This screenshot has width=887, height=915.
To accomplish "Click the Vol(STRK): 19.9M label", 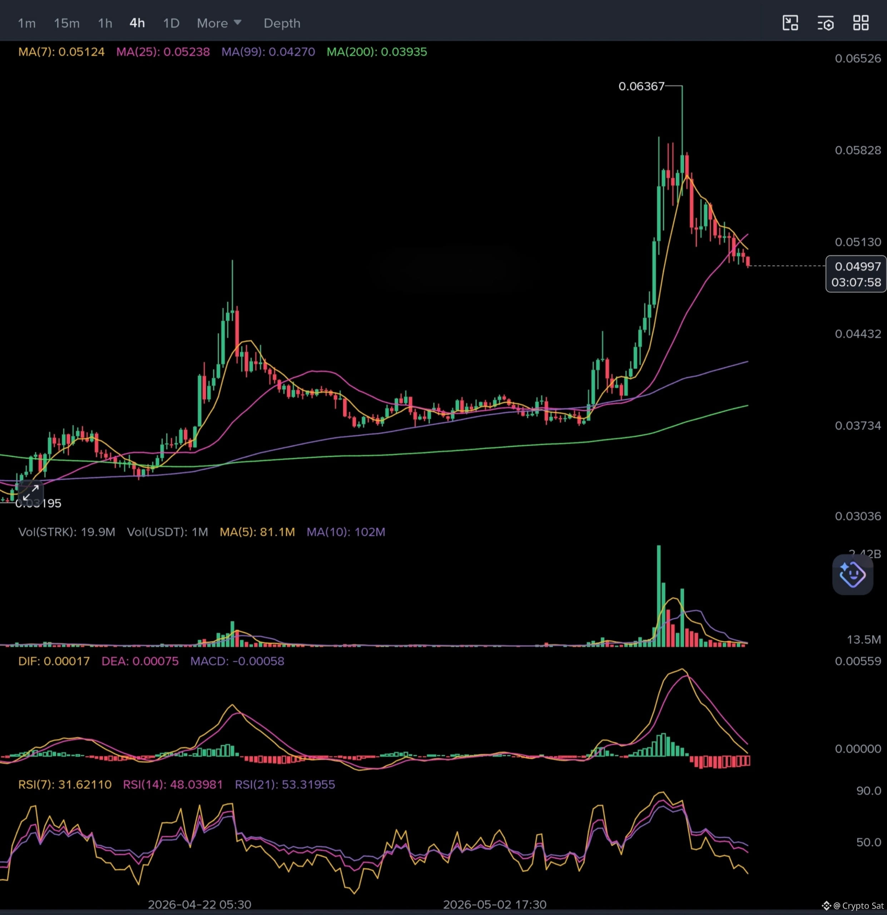I will (x=67, y=532).
